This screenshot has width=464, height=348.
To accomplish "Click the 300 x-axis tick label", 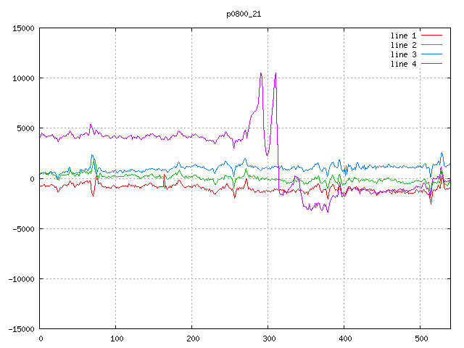I will [268, 338].
